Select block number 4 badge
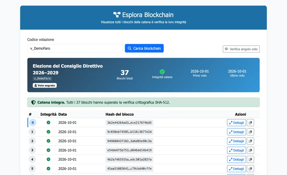 (x=32, y=159)
